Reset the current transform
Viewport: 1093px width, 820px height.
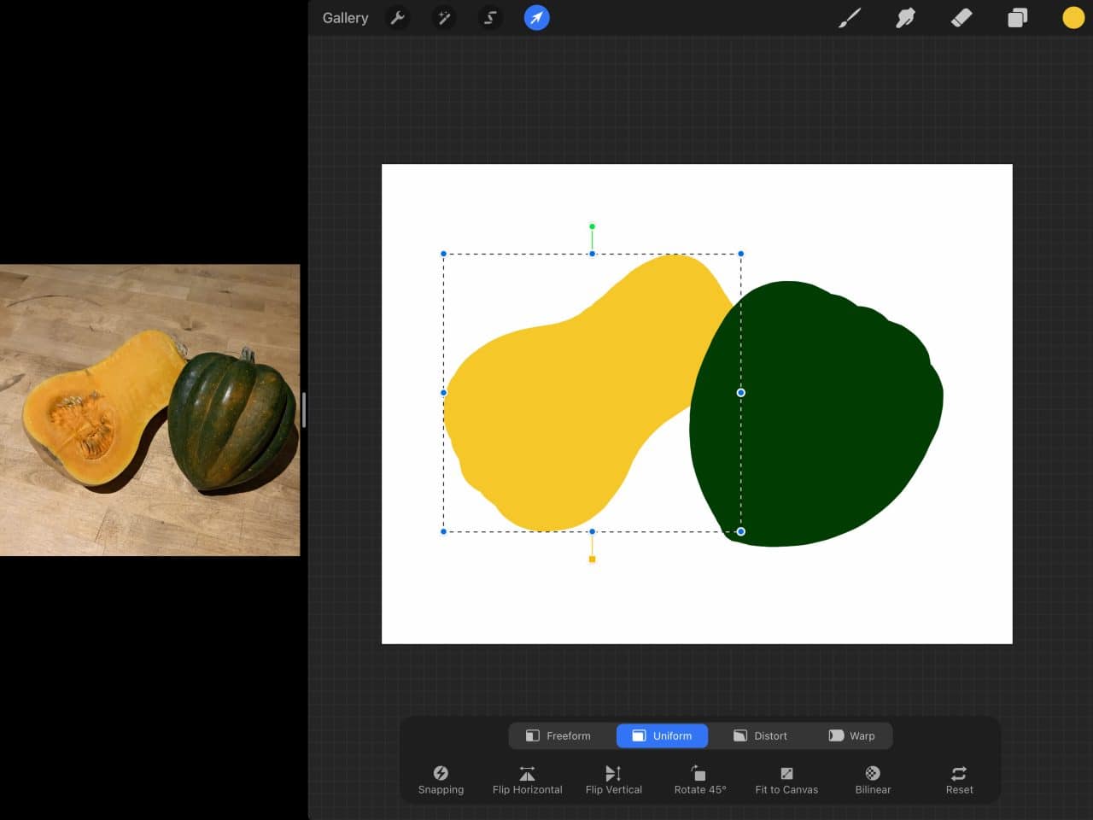coord(958,779)
